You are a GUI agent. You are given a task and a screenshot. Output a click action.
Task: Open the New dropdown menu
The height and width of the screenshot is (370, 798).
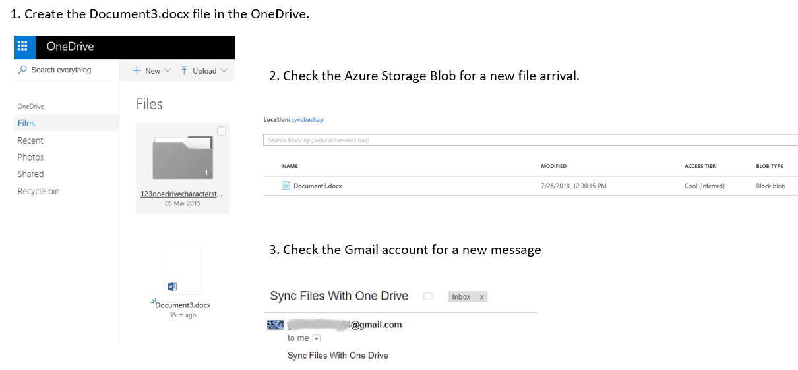point(151,70)
